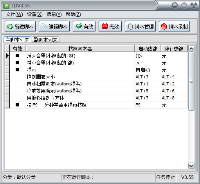Click the green plus New Script icon
The height and width of the screenshot is (184, 200).
coord(10,27)
